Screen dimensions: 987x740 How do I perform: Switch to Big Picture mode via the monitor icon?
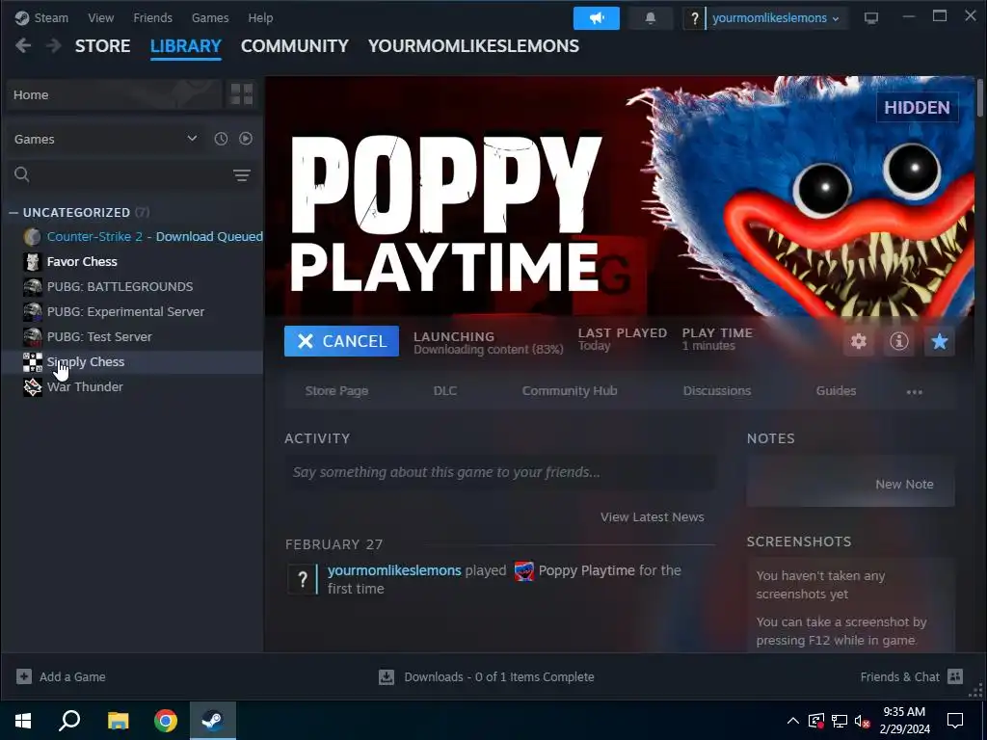(871, 18)
